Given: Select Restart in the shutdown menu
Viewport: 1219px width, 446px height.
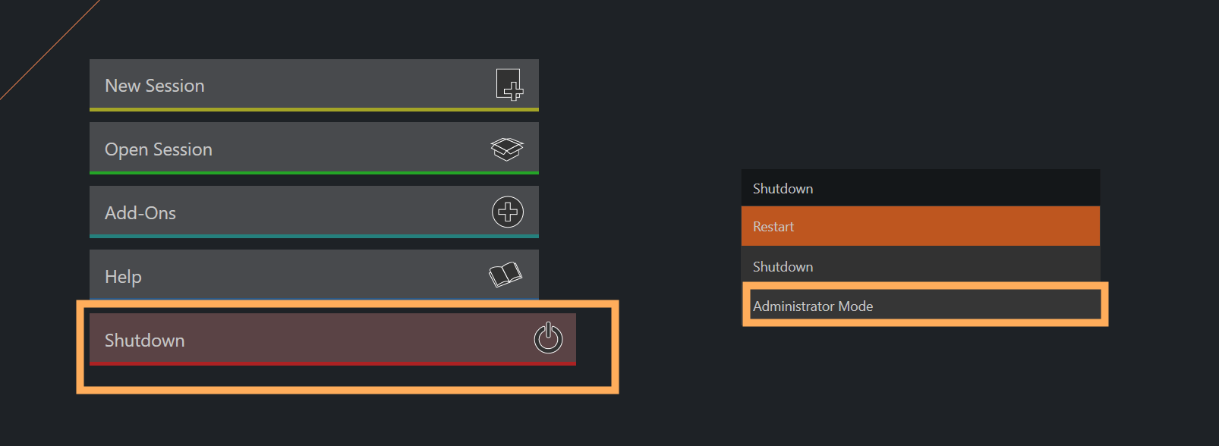Looking at the screenshot, I should coord(773,227).
